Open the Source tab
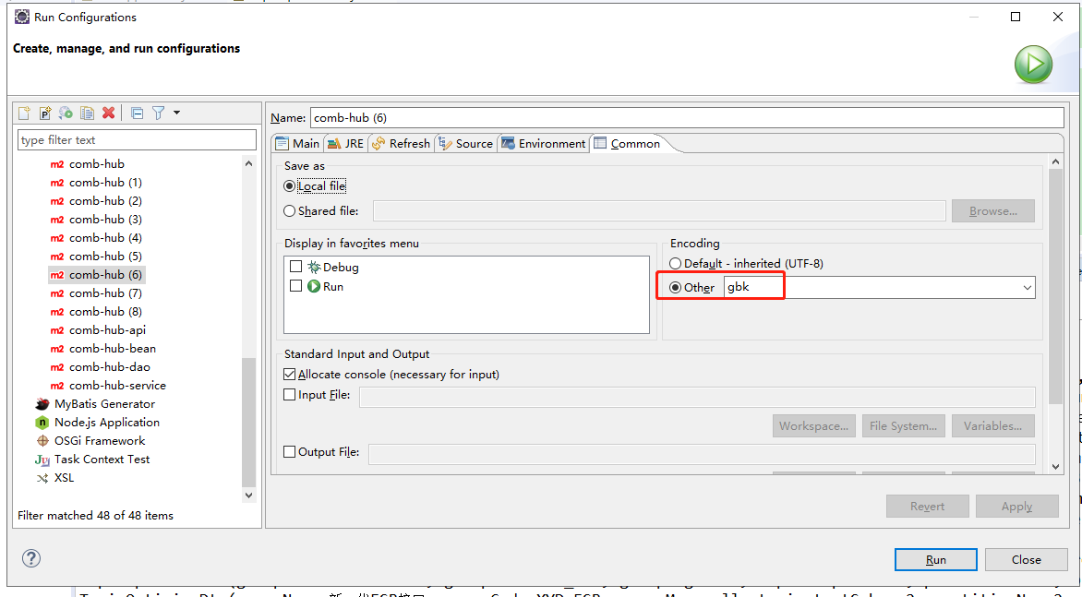 (466, 143)
